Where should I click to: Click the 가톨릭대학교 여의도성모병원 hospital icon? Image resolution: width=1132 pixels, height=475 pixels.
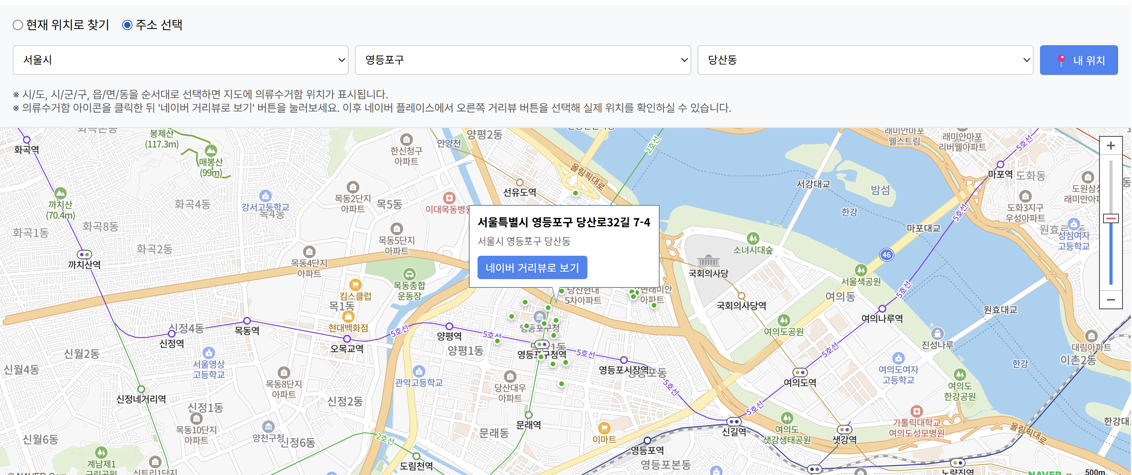pos(916,411)
